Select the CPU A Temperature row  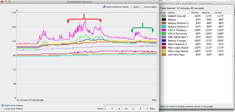coord(196,30)
